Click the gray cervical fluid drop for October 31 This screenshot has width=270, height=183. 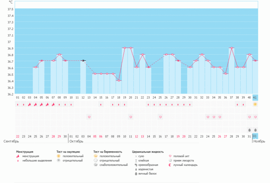249,129
